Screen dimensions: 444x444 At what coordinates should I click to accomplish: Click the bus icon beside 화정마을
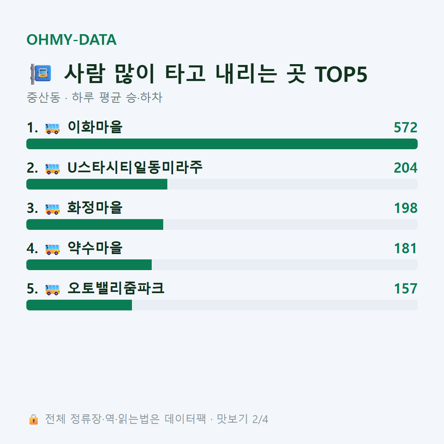point(52,209)
